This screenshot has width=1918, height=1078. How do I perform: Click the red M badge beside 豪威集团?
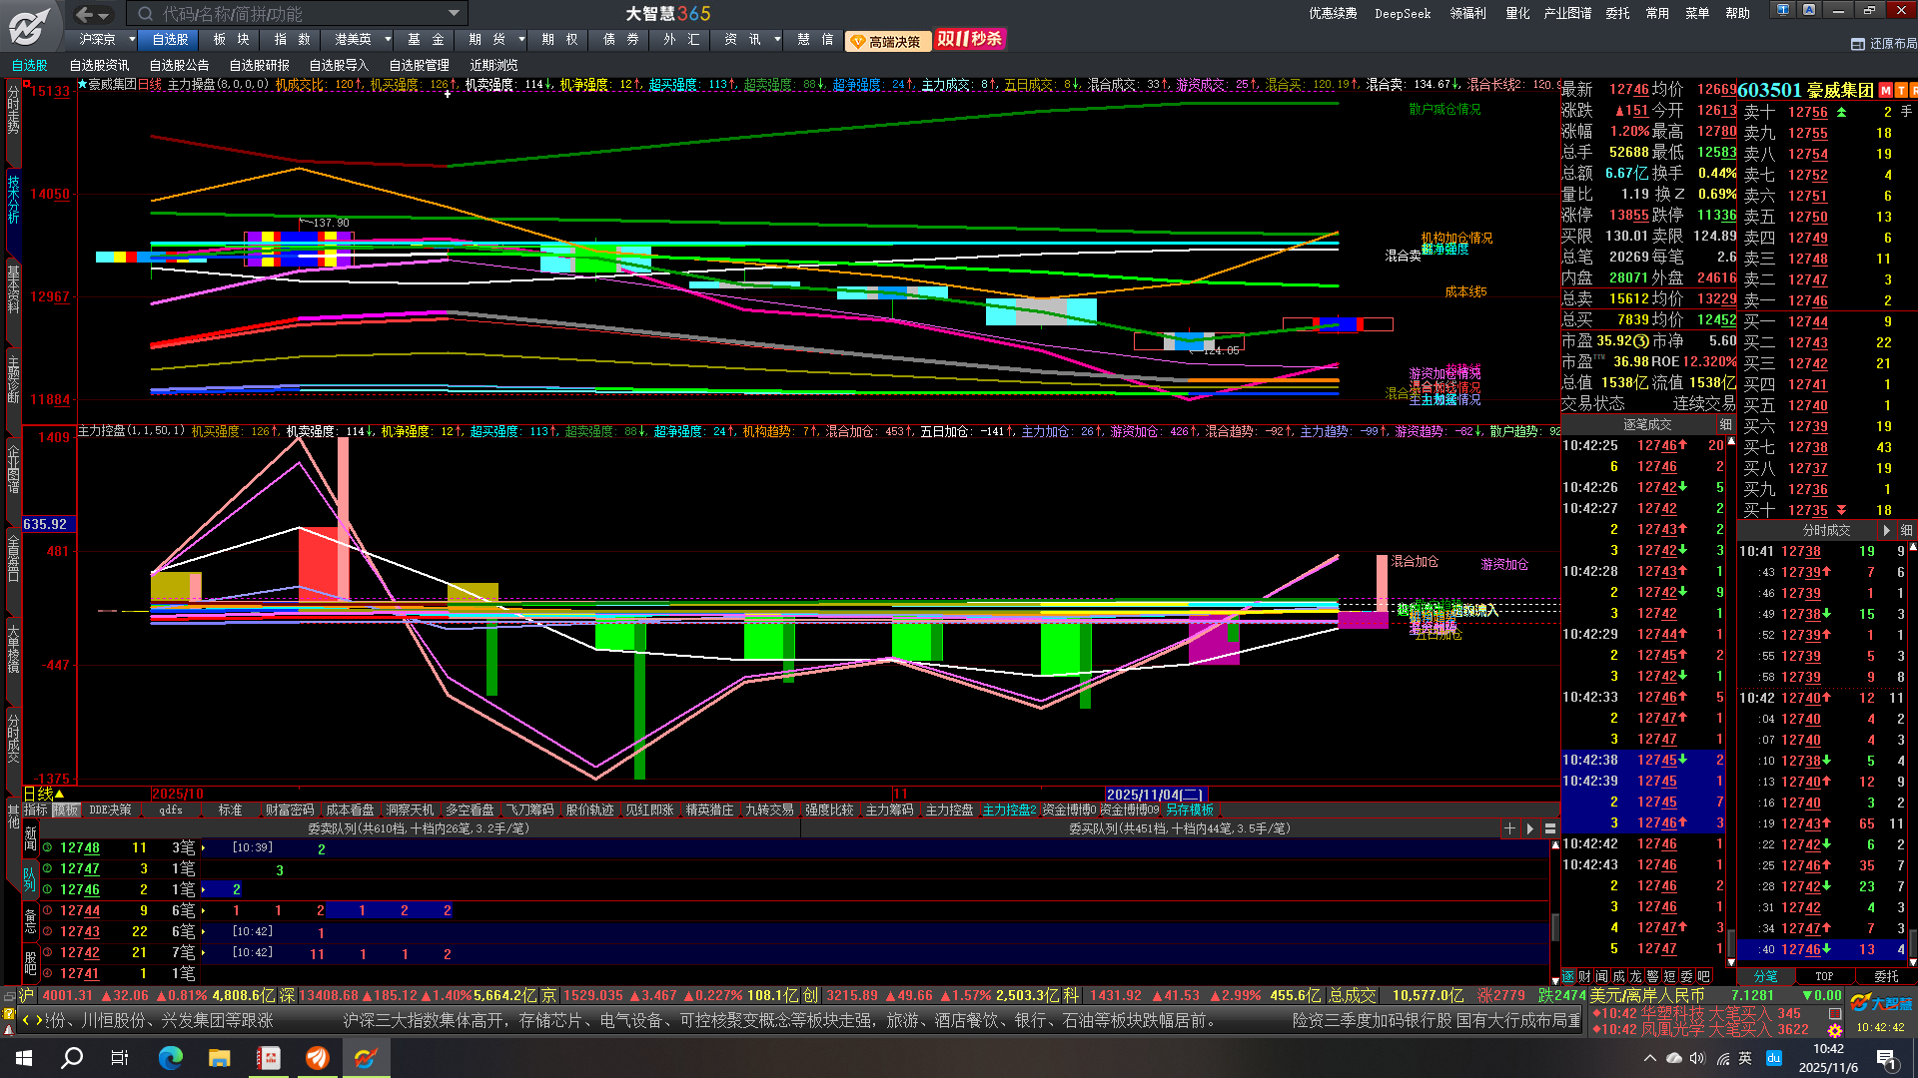(1886, 91)
